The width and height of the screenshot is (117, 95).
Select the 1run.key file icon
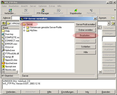(3, 34)
